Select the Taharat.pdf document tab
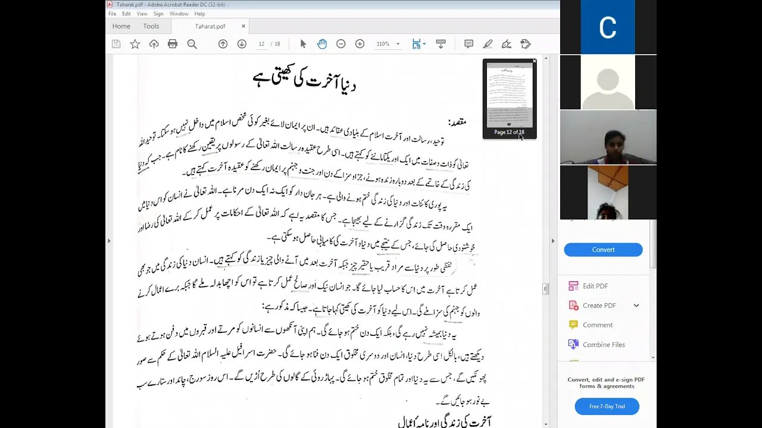Screen dimensions: 762x428 pyautogui.click(x=210, y=26)
